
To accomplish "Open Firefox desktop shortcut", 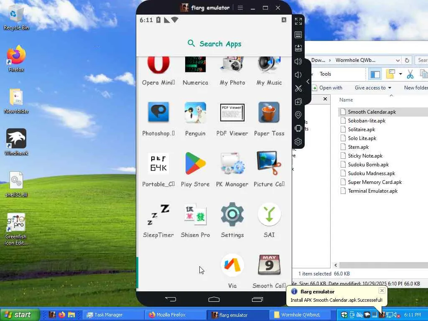I will point(16,59).
